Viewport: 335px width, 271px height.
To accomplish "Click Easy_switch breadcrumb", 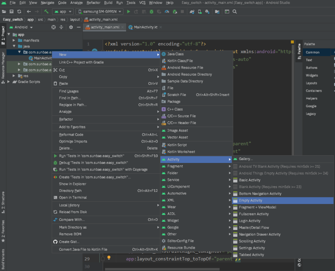I will (x=13, y=19).
